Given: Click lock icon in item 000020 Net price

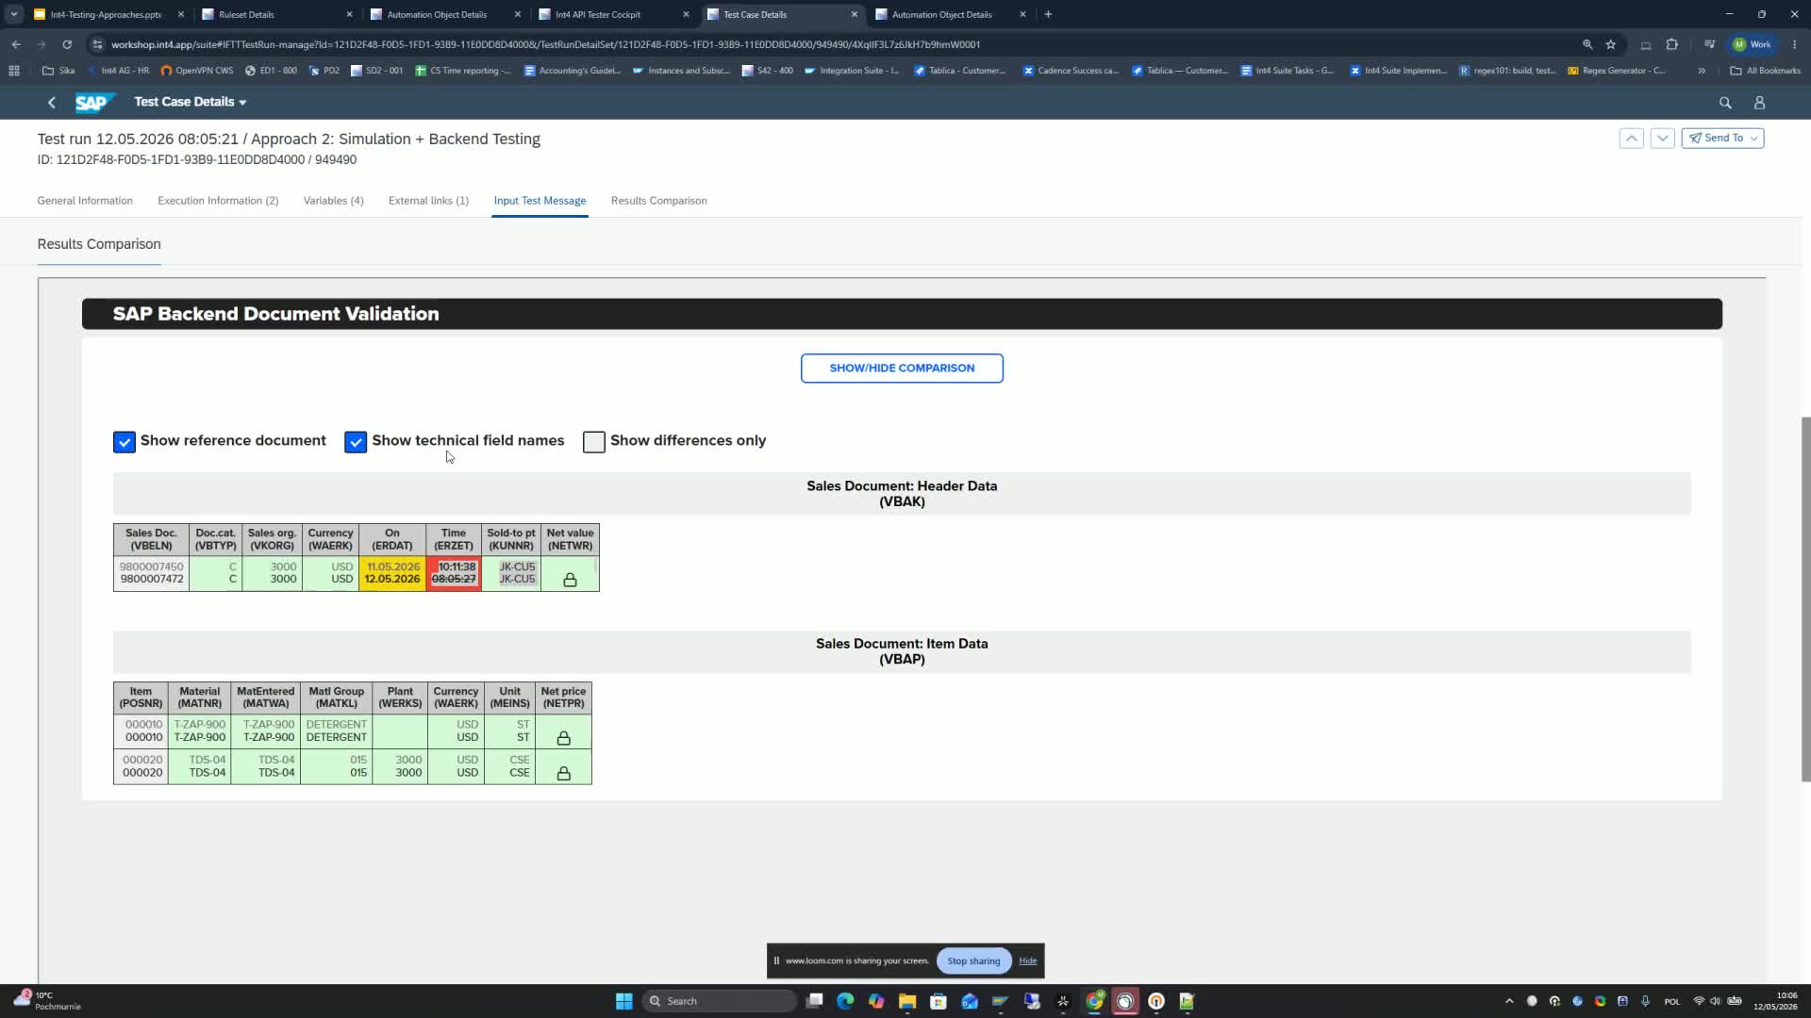Looking at the screenshot, I should [563, 773].
